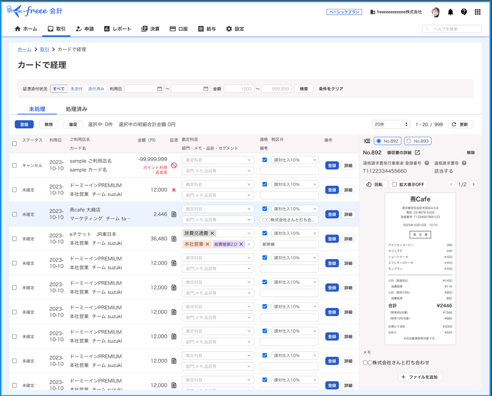
Task: Rotate the receipt image
Action: [375, 184]
